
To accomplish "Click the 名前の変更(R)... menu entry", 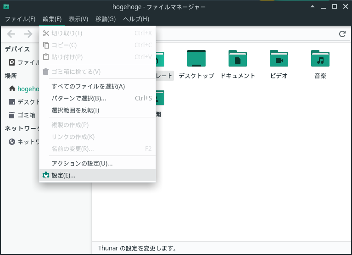I will (97, 149).
